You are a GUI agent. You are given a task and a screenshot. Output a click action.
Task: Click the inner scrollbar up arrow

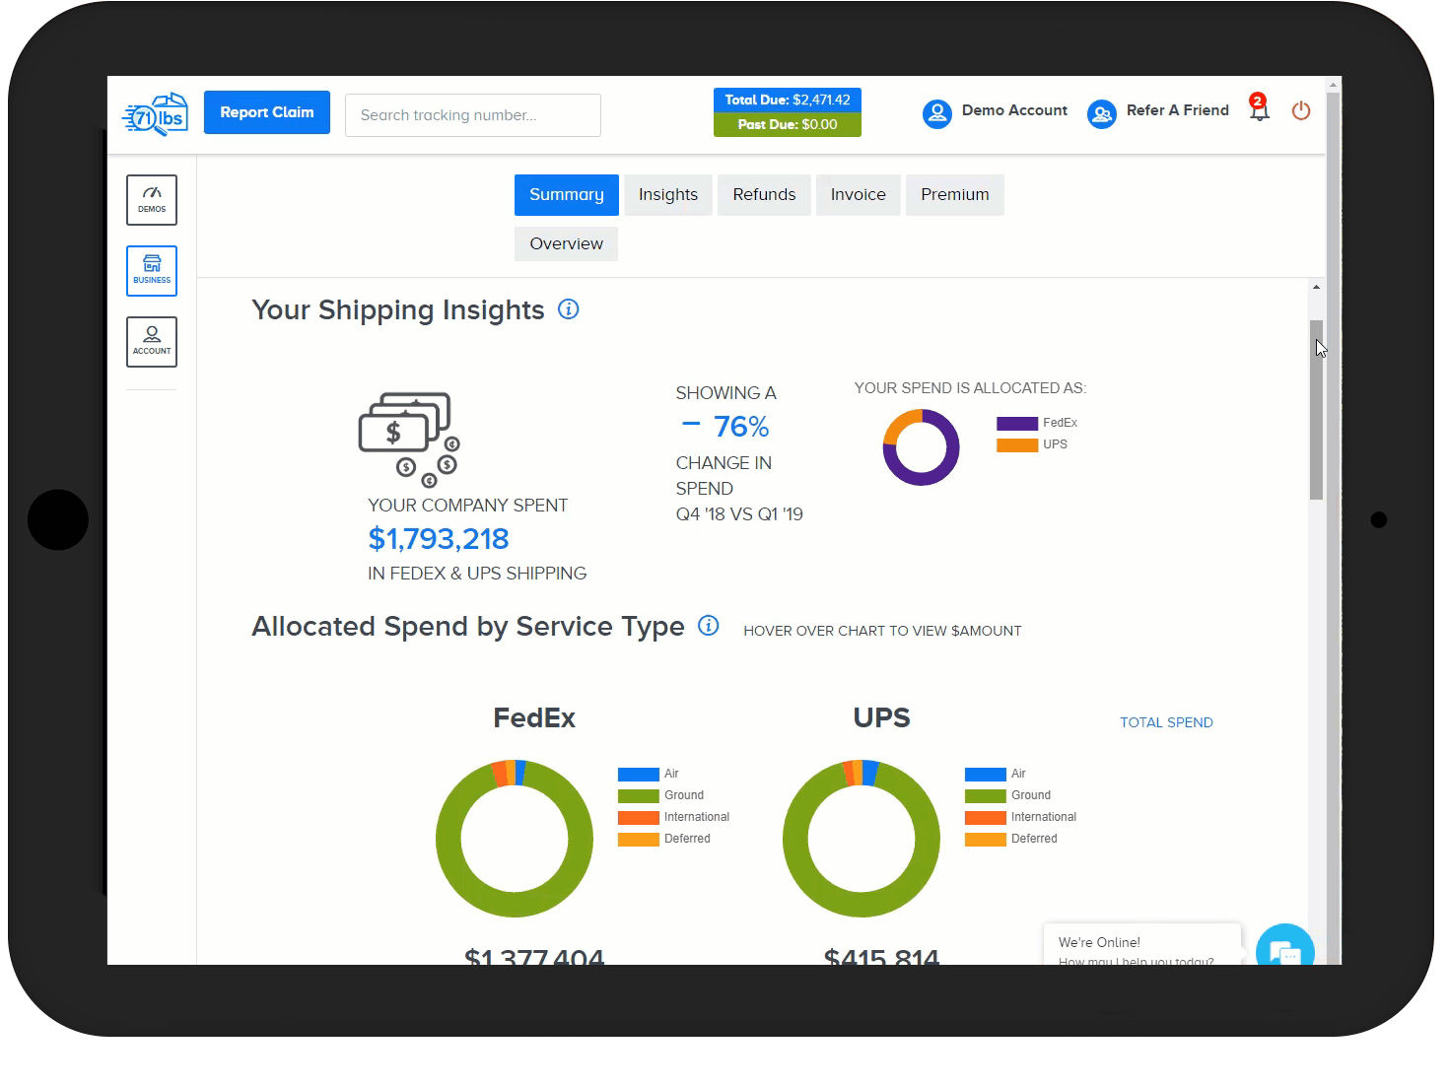tap(1316, 287)
